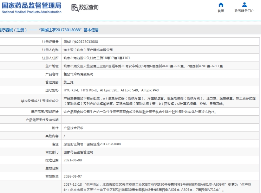The width and height of the screenshot is (261, 193).
Task: Click the 附件 row label
Action: [55, 128]
